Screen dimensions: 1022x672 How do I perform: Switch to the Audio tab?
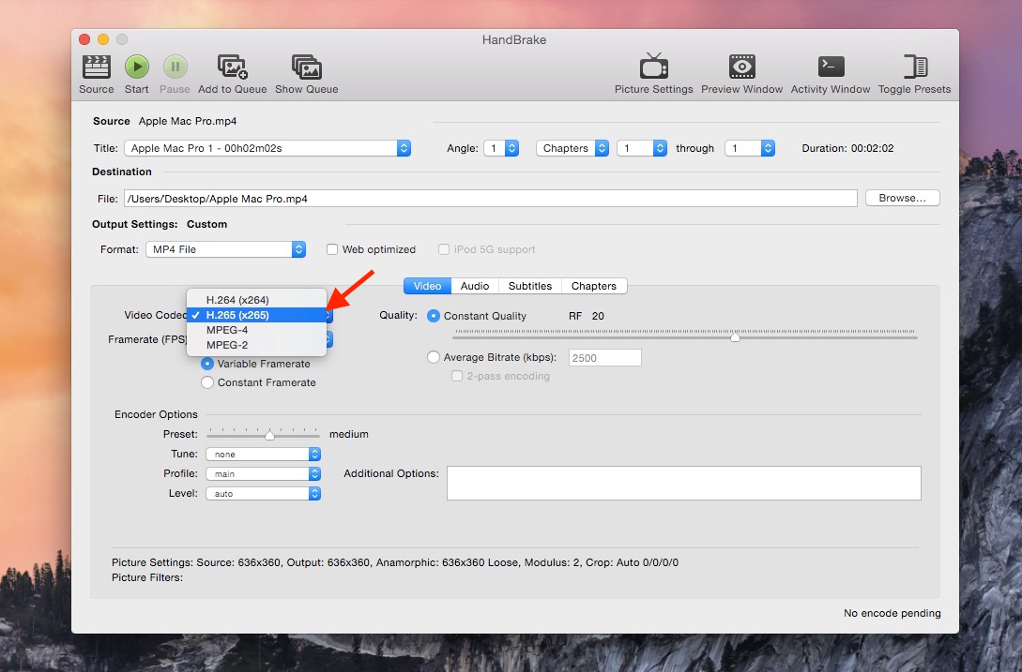(x=475, y=286)
